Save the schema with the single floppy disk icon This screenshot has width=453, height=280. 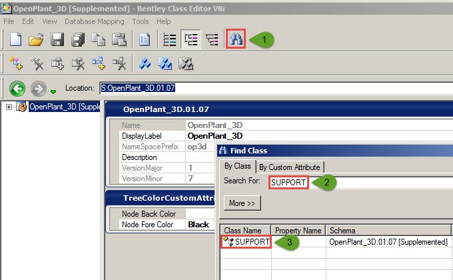click(57, 39)
